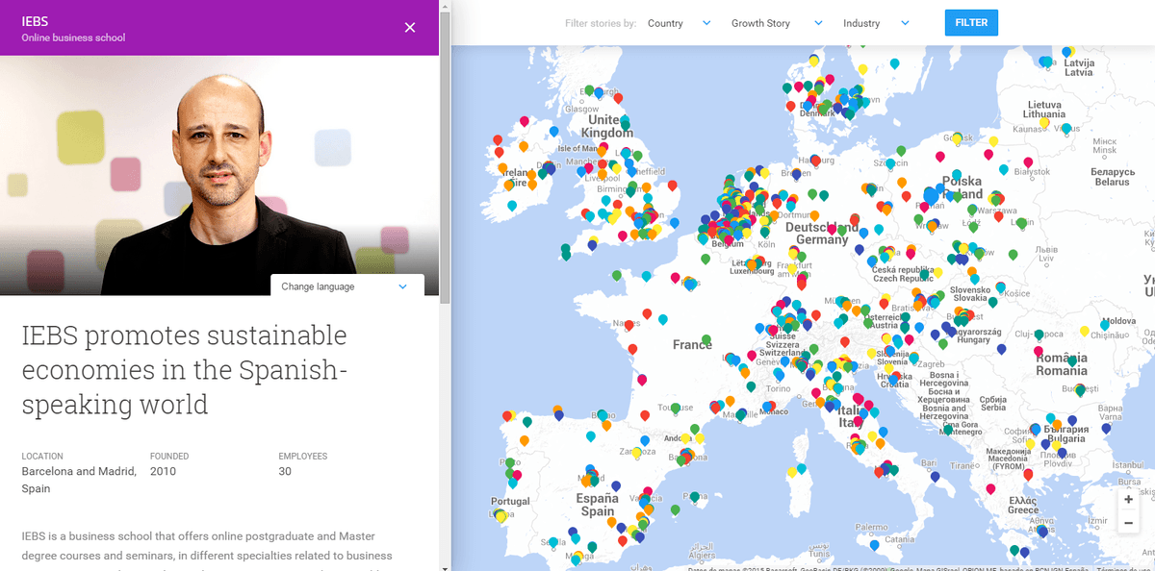
Task: Open the yellow pin on Sardinia
Action: (791, 471)
